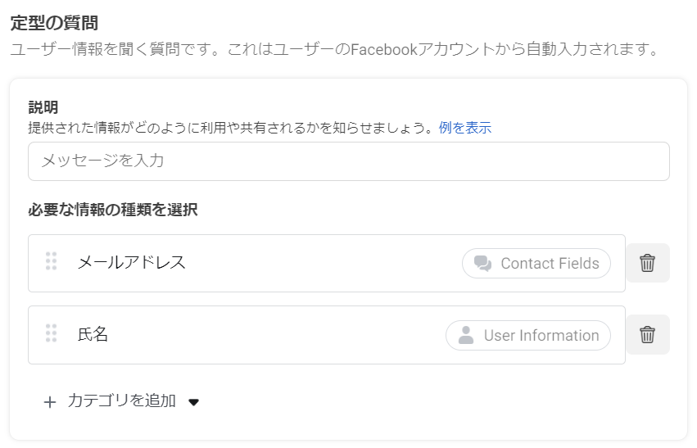
Task: Click the helper text starting 提供された情報が
Action: [x=229, y=128]
